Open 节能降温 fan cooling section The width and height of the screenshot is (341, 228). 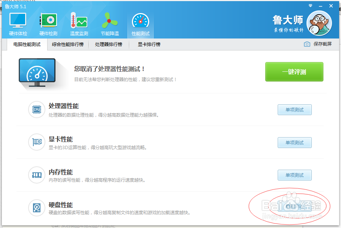pos(109,24)
